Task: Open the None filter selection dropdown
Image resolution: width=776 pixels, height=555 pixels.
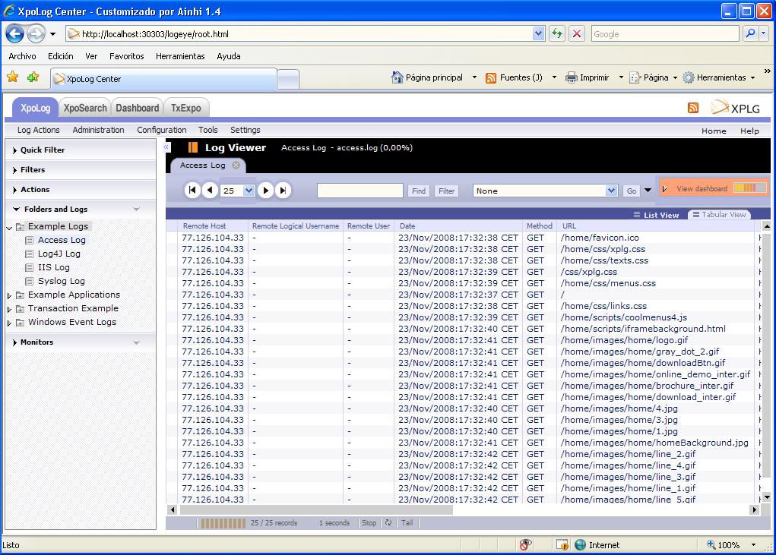Action: (611, 191)
